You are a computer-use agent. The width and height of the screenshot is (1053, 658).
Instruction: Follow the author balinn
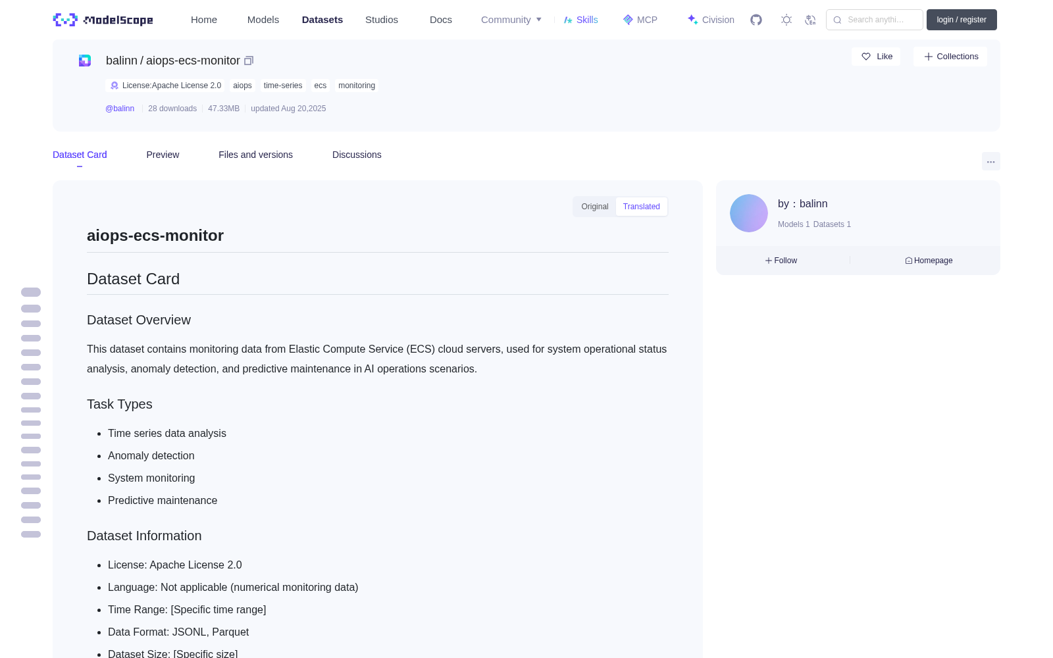coord(781,261)
